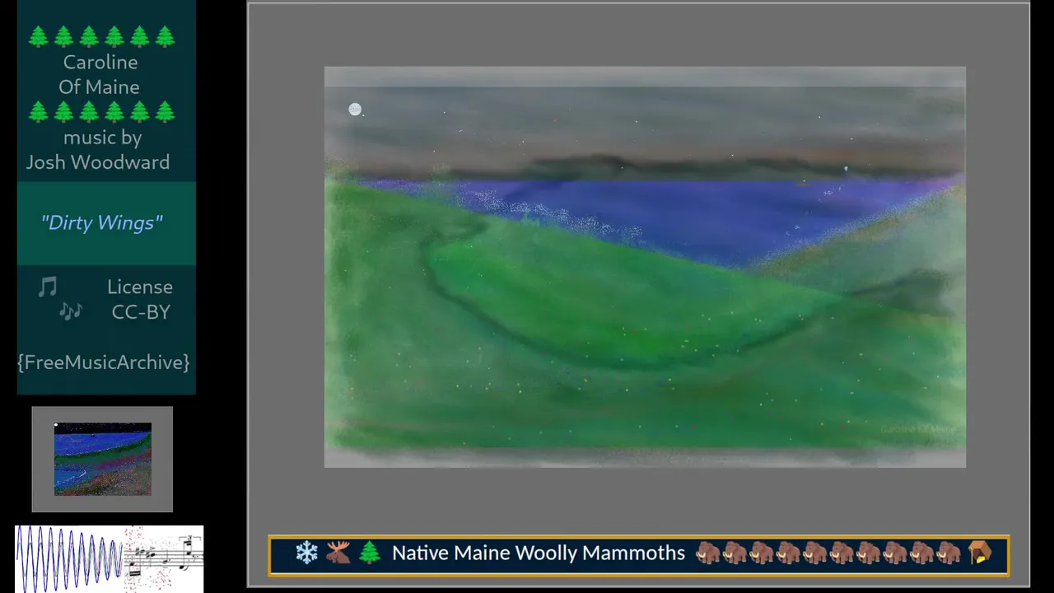Click the snowflake emoji in the banner

[x=306, y=553]
